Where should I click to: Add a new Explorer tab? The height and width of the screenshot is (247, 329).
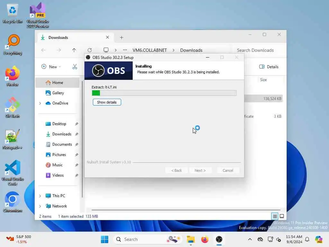121,38
